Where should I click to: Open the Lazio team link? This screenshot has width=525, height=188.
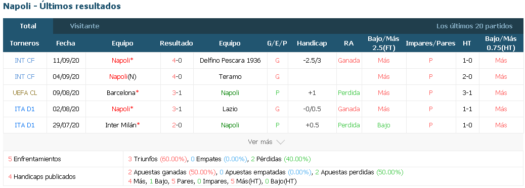[230, 109]
